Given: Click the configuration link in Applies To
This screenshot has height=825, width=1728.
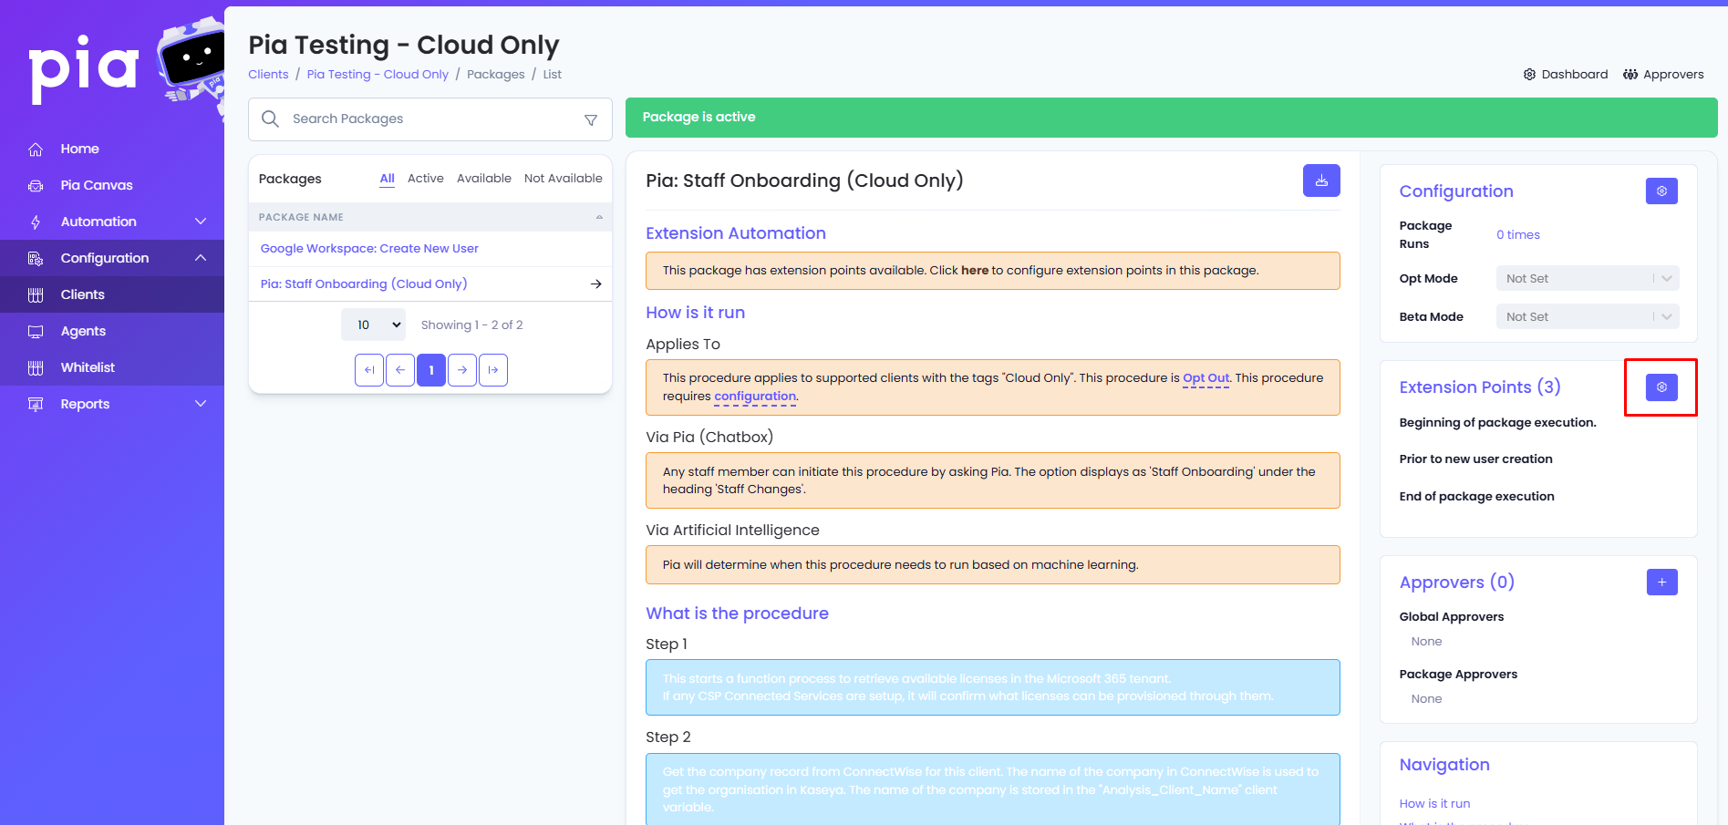Looking at the screenshot, I should click(755, 397).
